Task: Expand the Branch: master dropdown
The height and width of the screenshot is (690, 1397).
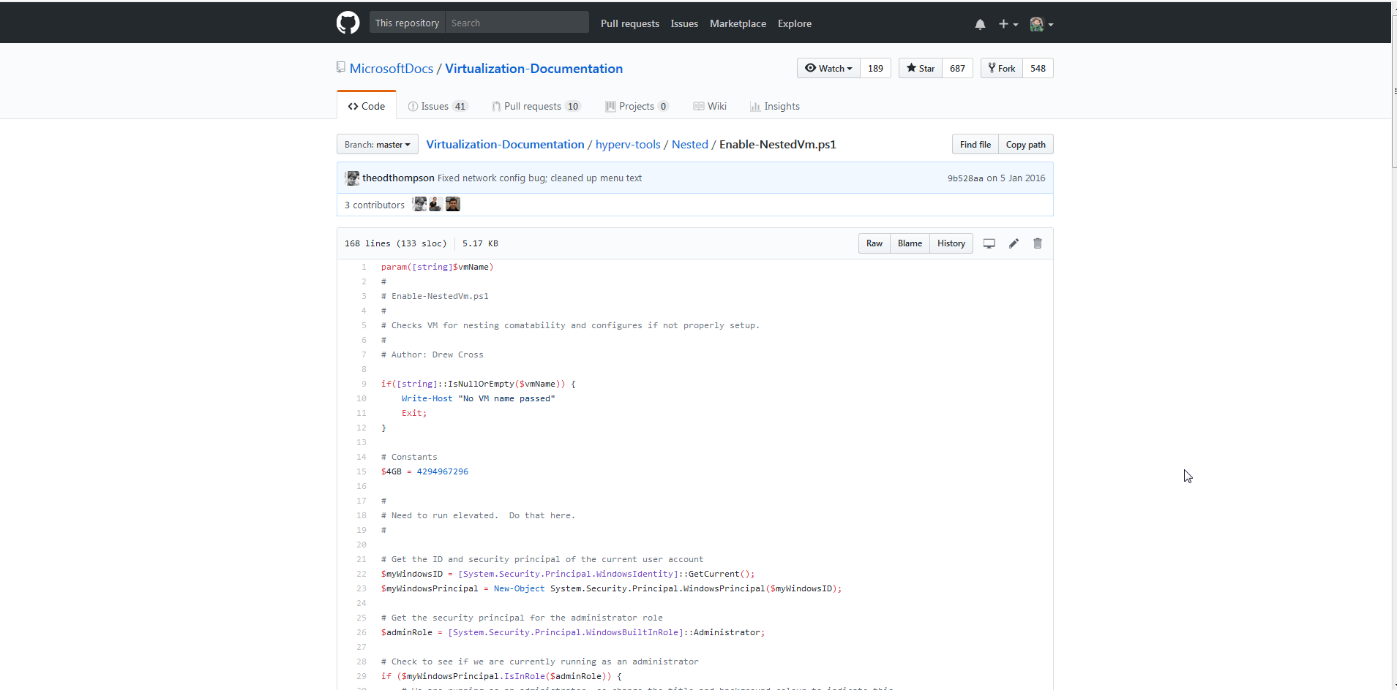Action: [x=378, y=144]
